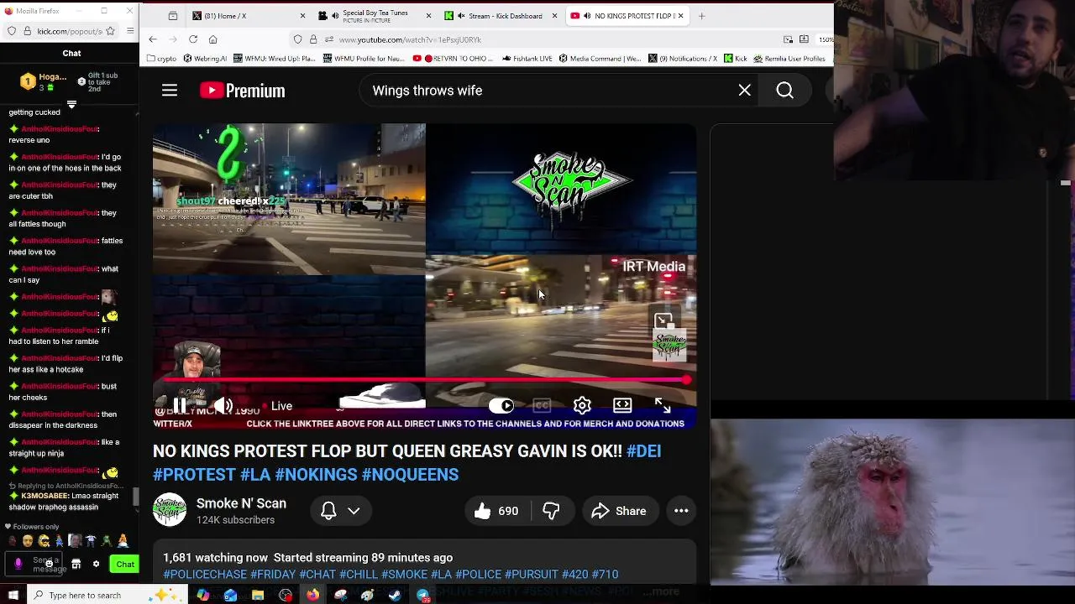Screen dimensions: 1075x604
Task: Click the picture-in-picture icon on video
Action: click(x=663, y=320)
